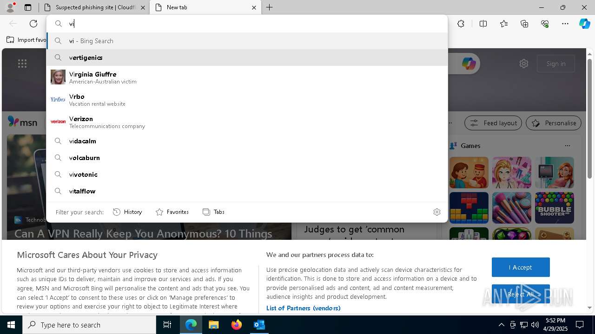Click the Sign in button

556,64
